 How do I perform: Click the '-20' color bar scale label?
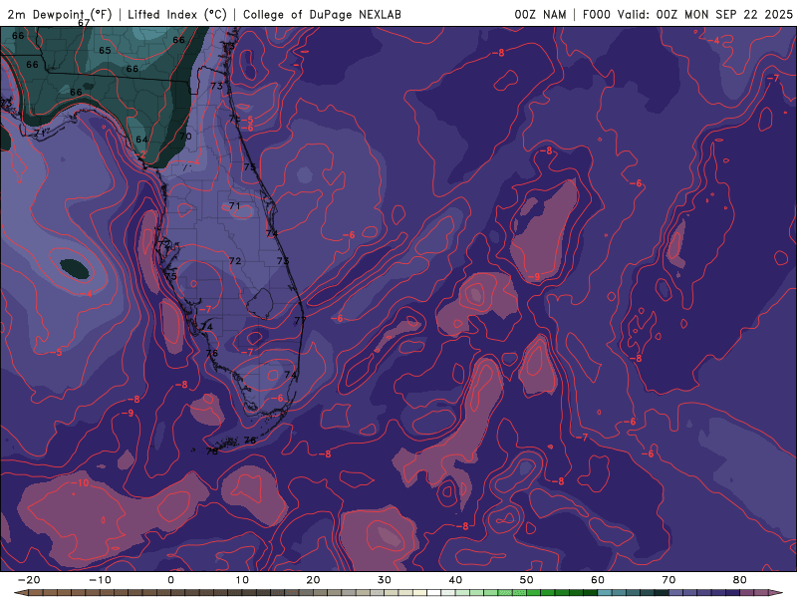coord(29,580)
